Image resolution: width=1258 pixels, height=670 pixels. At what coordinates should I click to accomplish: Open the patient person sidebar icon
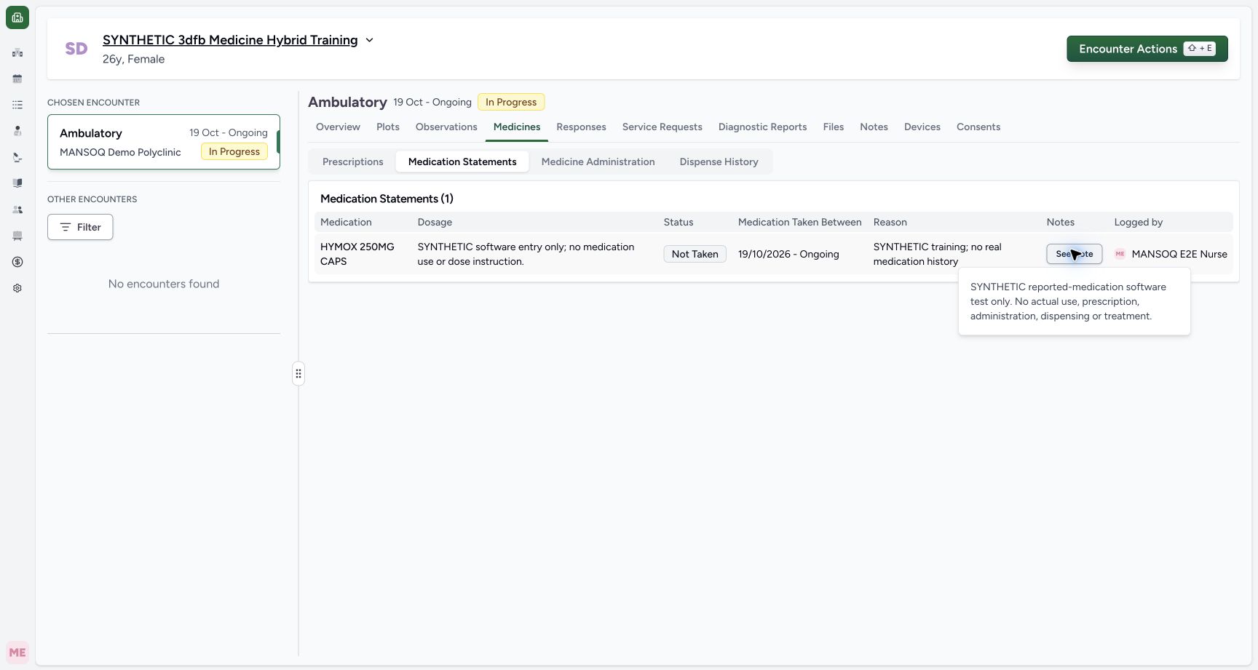point(17,131)
